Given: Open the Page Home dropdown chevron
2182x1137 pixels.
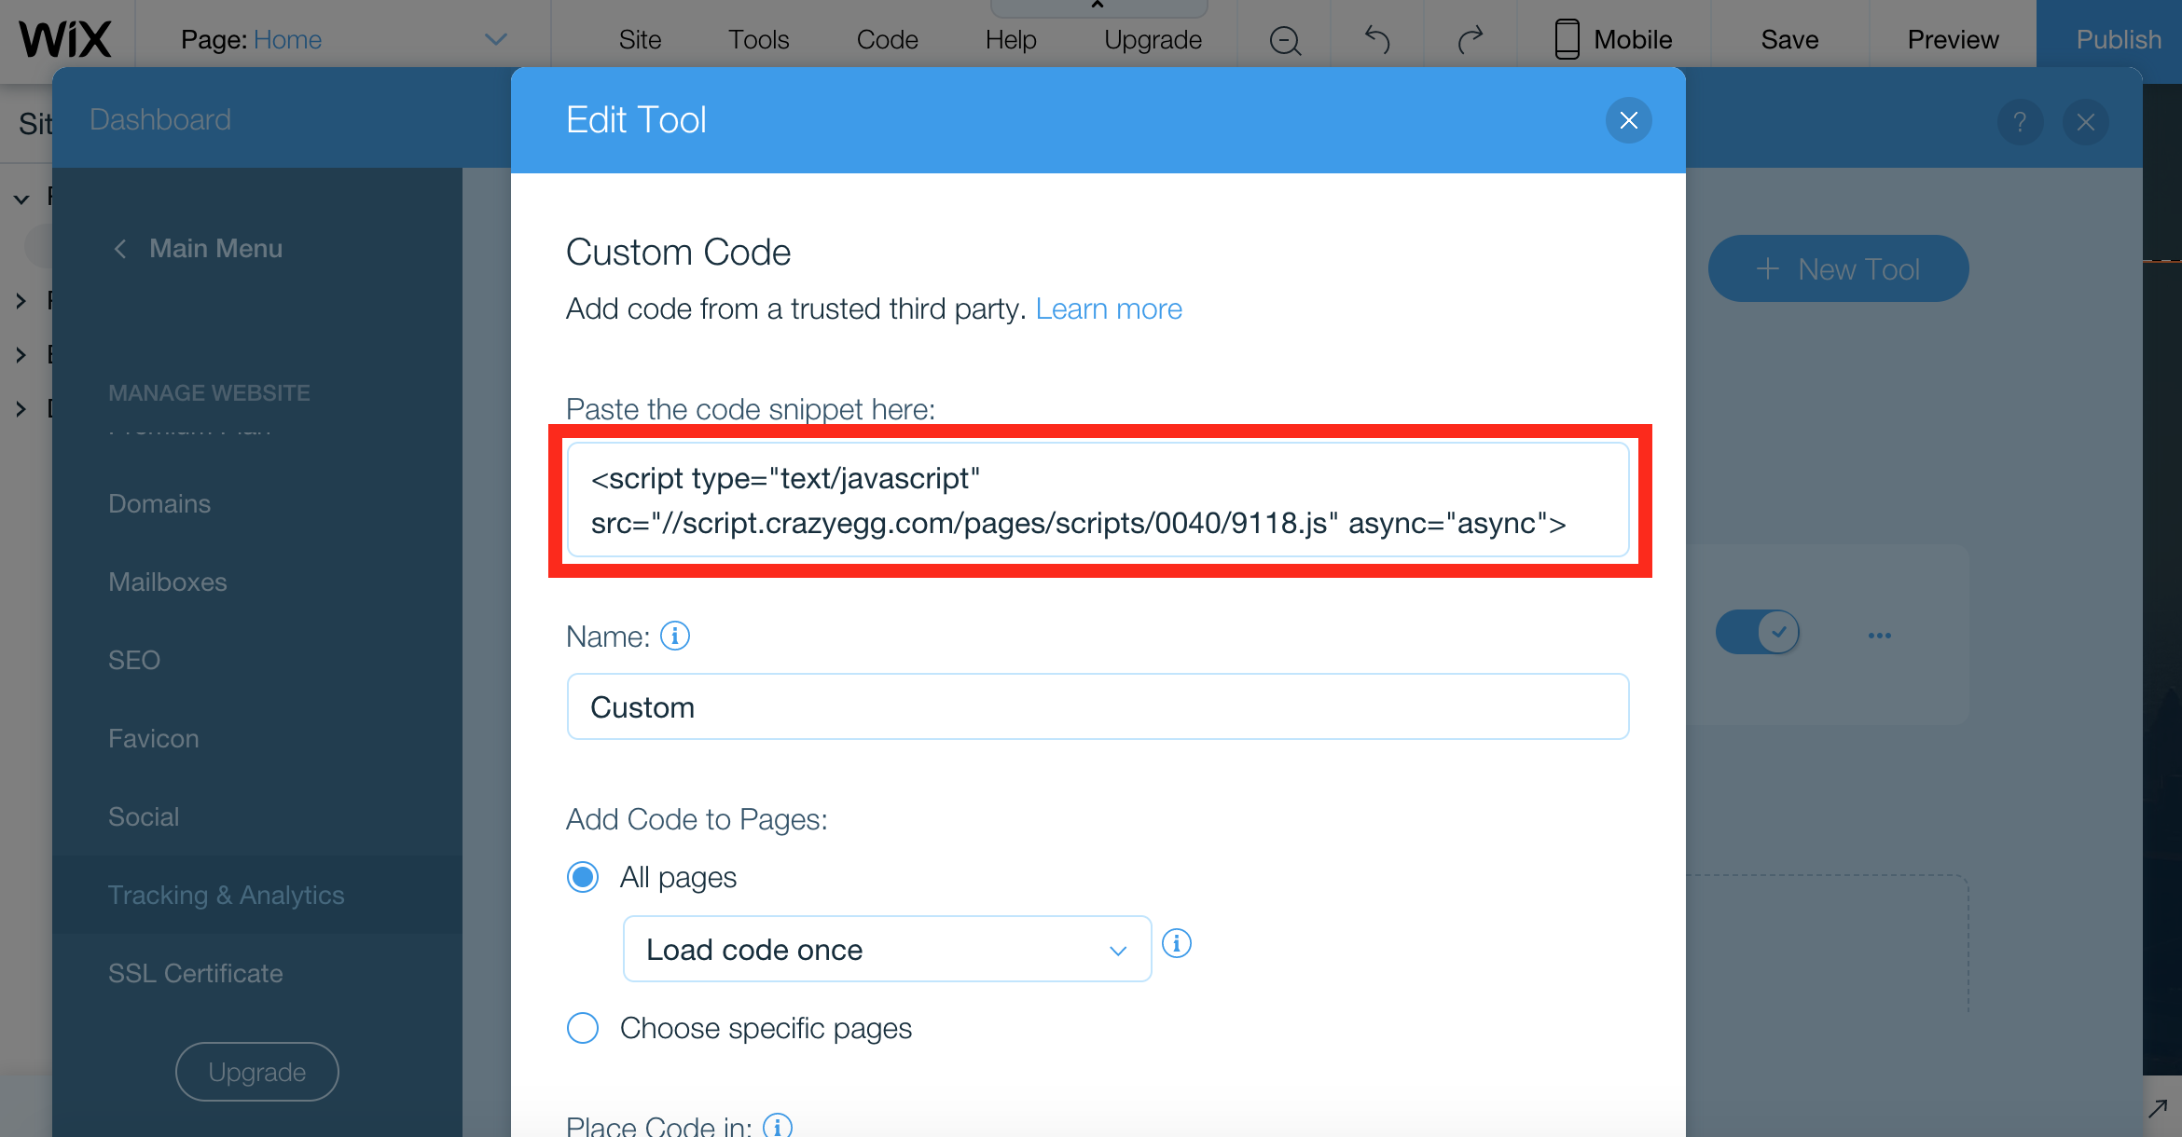Looking at the screenshot, I should point(495,39).
